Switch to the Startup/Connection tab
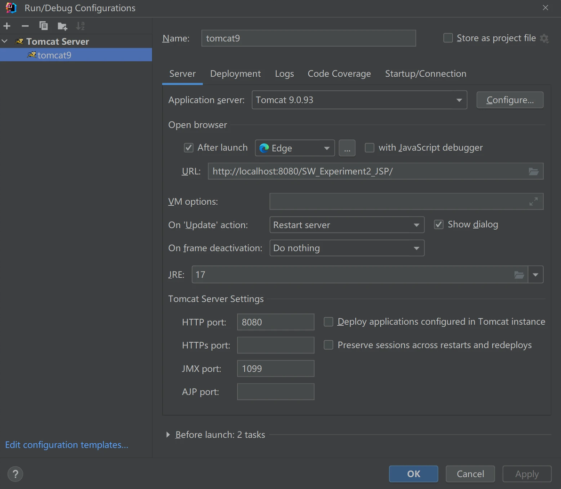Viewport: 561px width, 489px height. pyautogui.click(x=425, y=74)
